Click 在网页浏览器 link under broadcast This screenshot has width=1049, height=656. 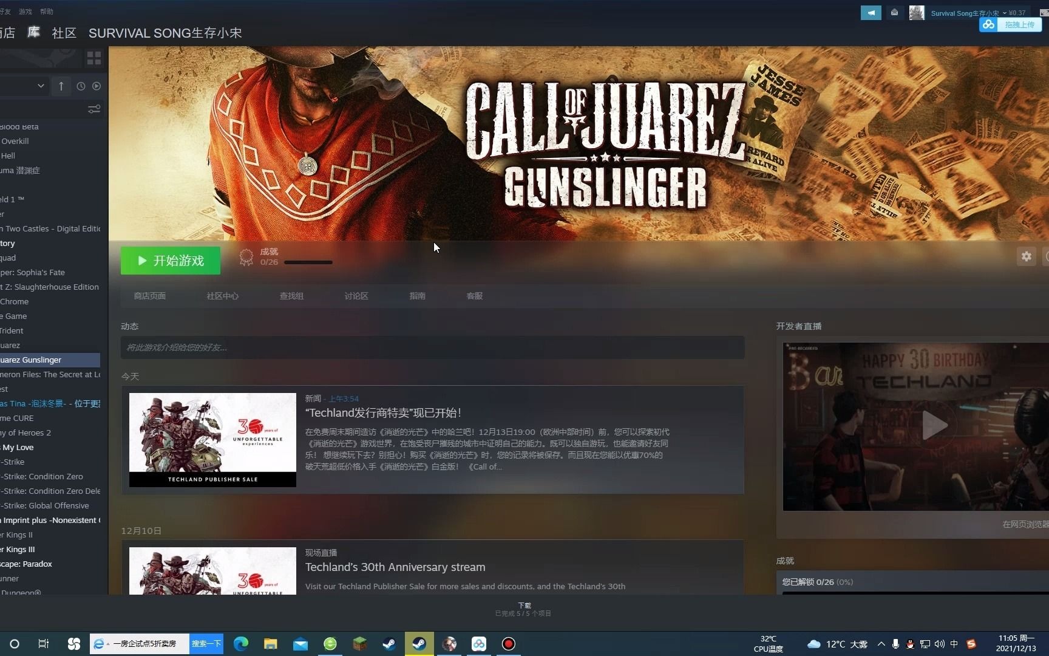(x=1025, y=524)
